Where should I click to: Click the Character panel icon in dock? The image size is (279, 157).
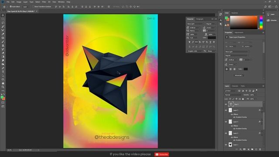click(221, 20)
